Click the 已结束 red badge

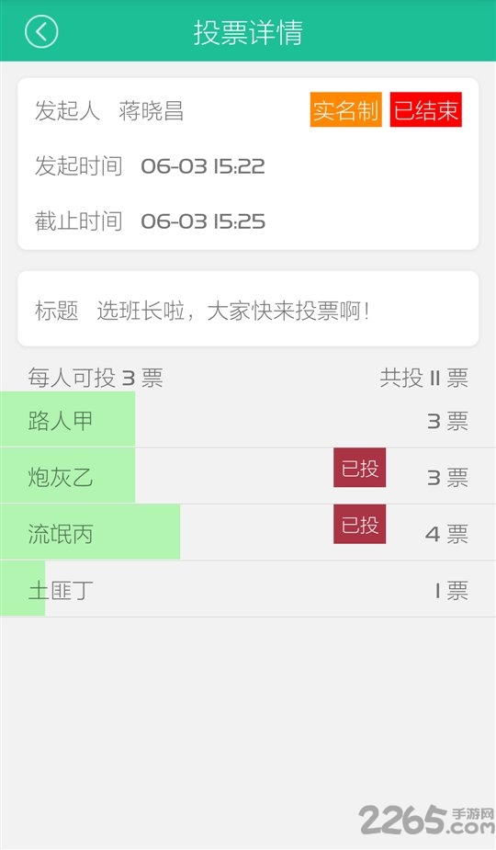pyautogui.click(x=425, y=110)
